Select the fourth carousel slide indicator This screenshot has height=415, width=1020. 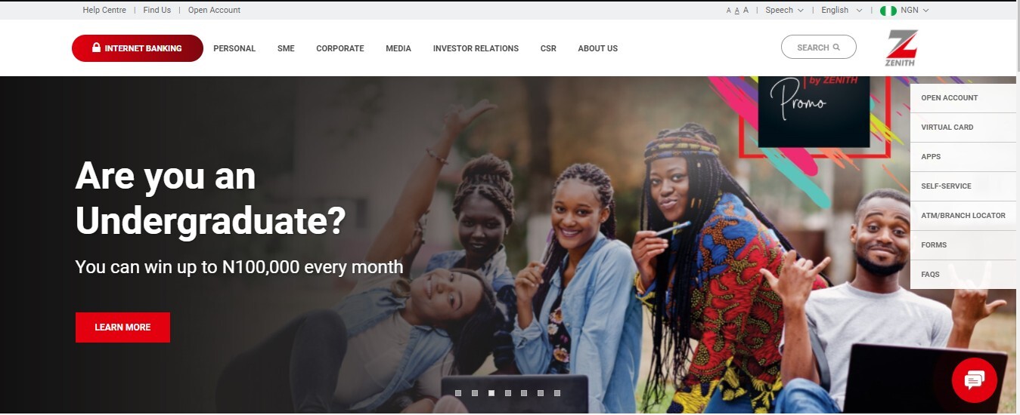[507, 393]
